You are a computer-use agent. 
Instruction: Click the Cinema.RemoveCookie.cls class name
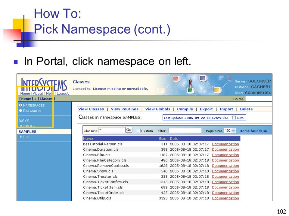[106, 166]
